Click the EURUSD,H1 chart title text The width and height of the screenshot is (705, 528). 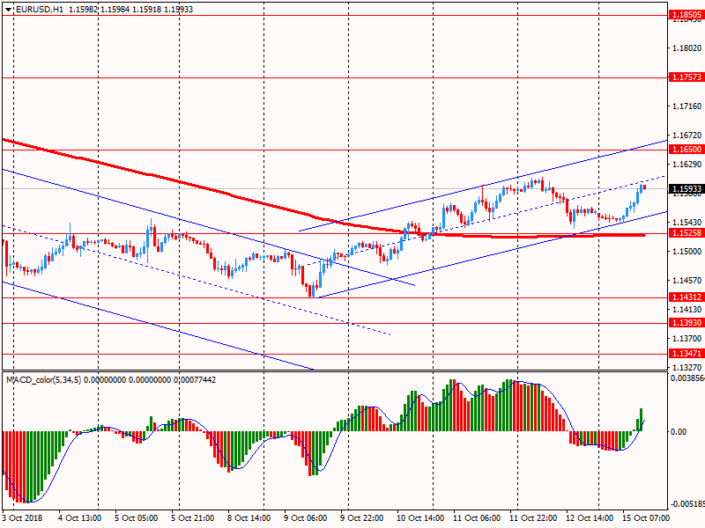point(40,10)
